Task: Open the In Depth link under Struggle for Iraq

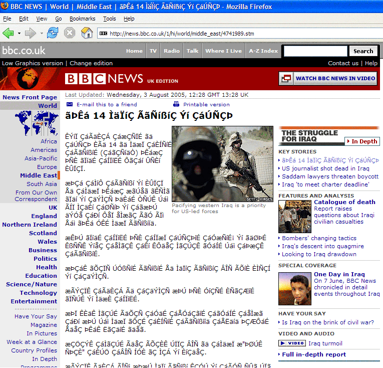Action: coord(362,141)
